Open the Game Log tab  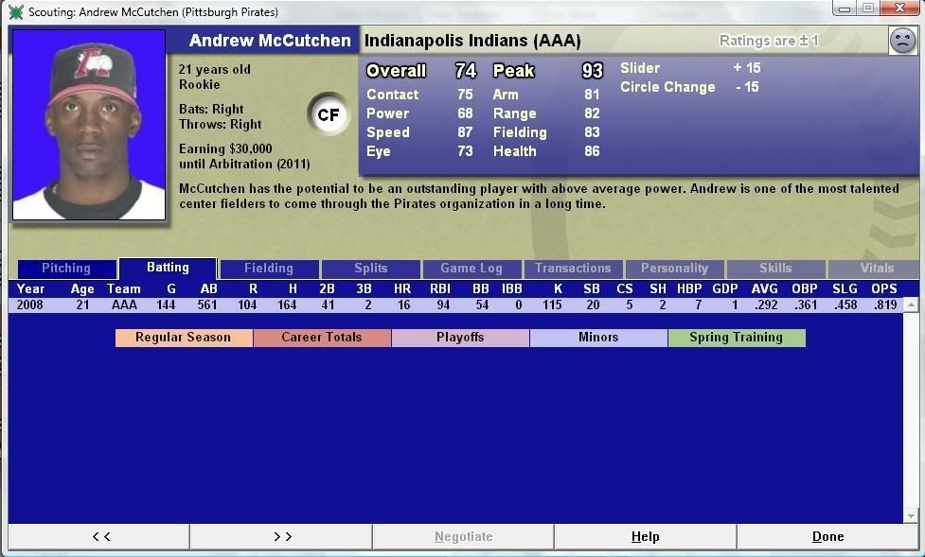click(x=471, y=269)
